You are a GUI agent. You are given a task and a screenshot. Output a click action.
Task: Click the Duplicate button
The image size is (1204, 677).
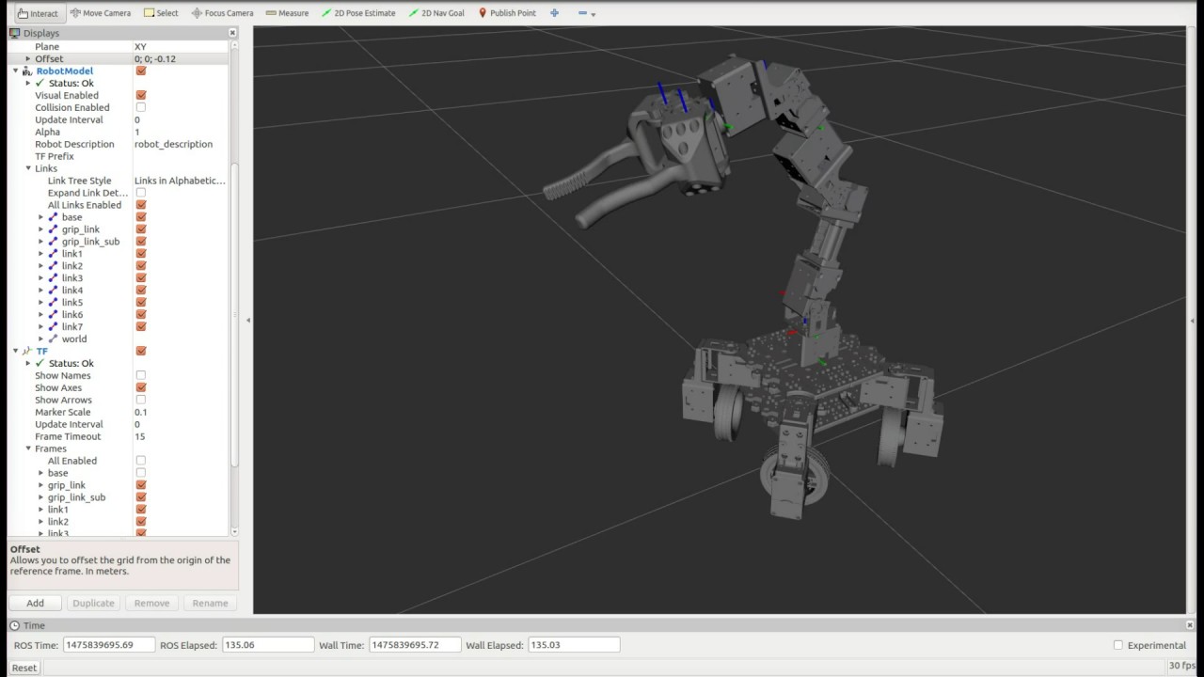click(x=93, y=603)
